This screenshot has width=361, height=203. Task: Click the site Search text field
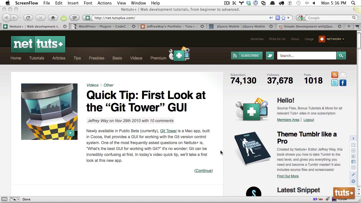[307, 56]
